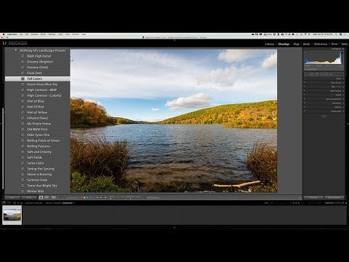Click the Fall Colors preset icon
The width and height of the screenshot is (349, 262).
tap(23, 79)
